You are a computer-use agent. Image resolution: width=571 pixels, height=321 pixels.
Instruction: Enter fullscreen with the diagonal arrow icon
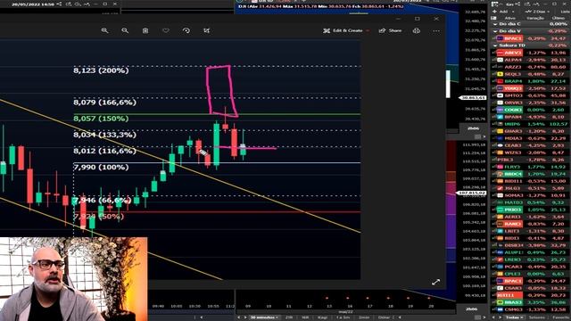pos(435,282)
